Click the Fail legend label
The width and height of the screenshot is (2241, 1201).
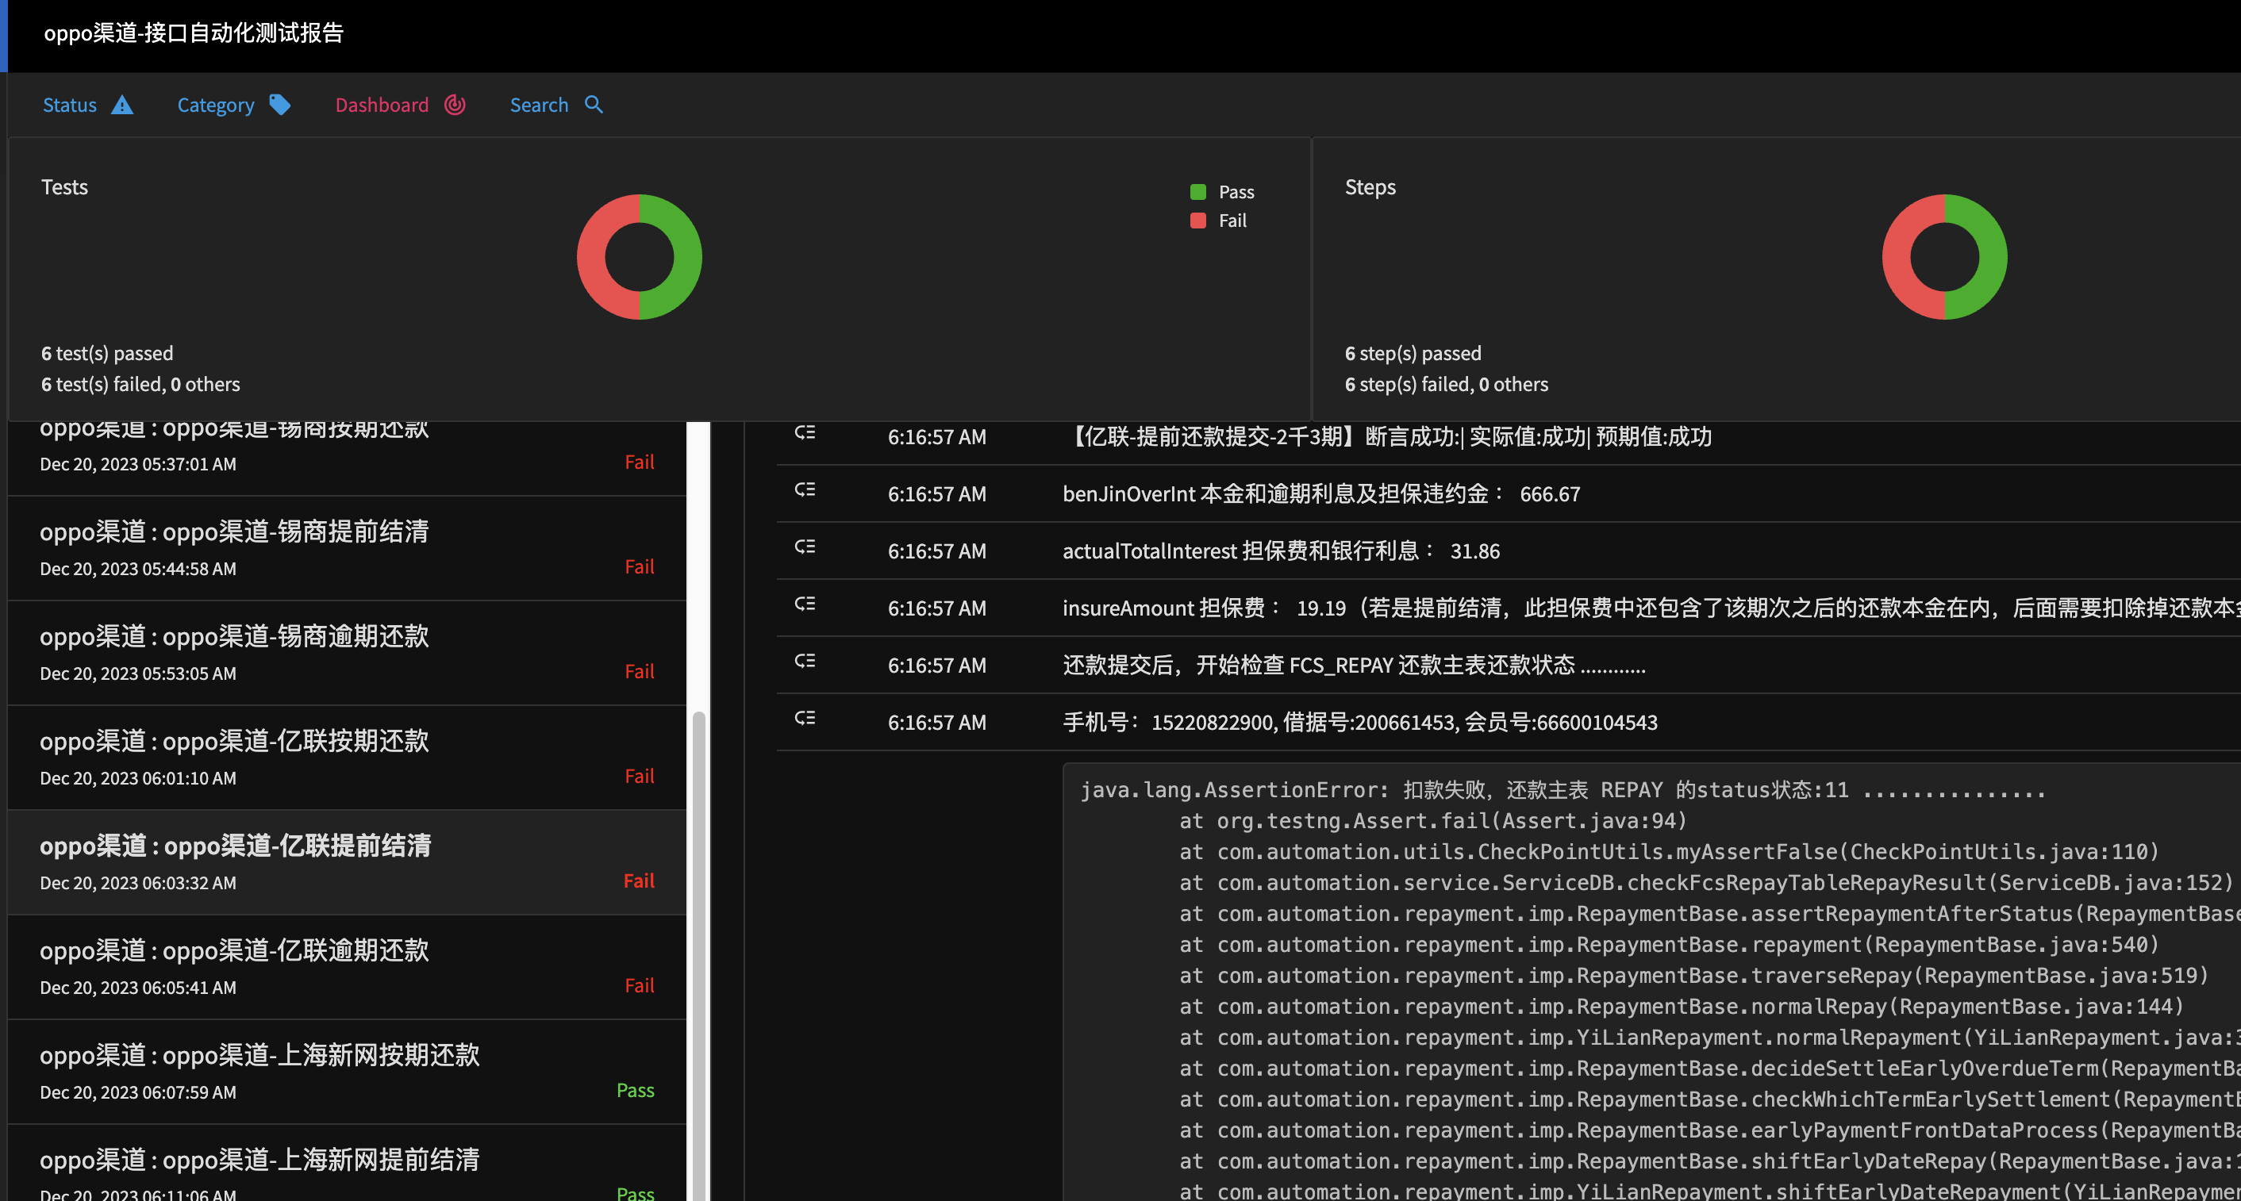(1232, 220)
